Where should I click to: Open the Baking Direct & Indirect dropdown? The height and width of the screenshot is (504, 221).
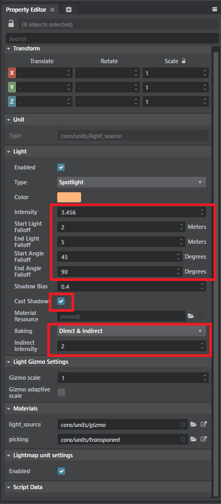click(x=131, y=331)
